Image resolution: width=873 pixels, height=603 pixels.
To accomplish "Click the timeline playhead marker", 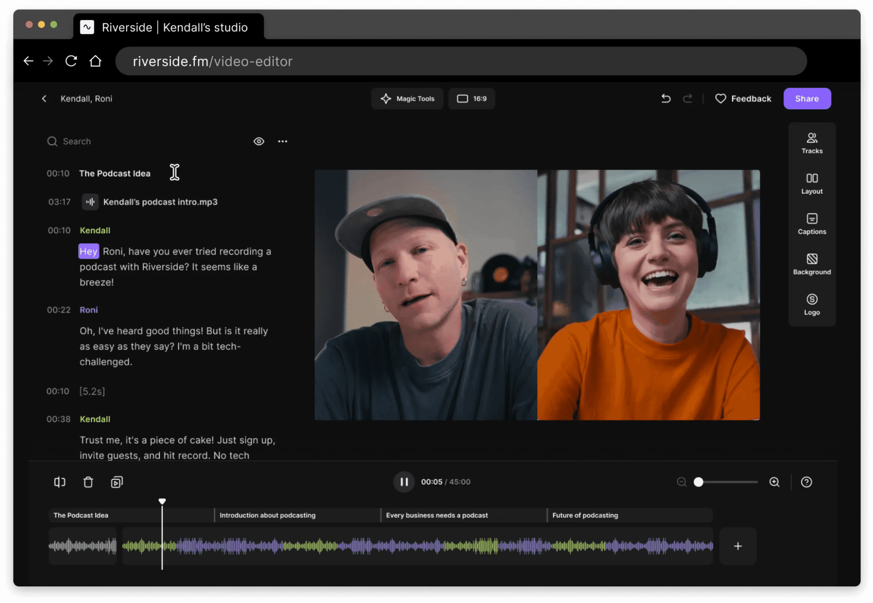I will point(162,501).
